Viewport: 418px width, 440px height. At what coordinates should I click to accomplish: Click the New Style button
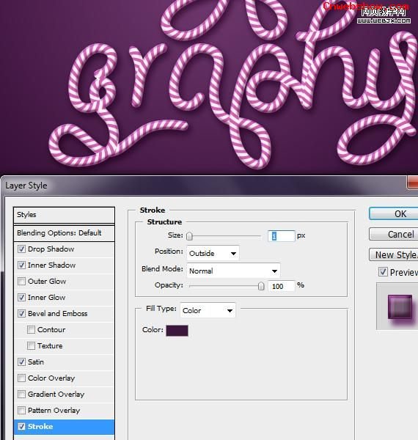tap(394, 254)
